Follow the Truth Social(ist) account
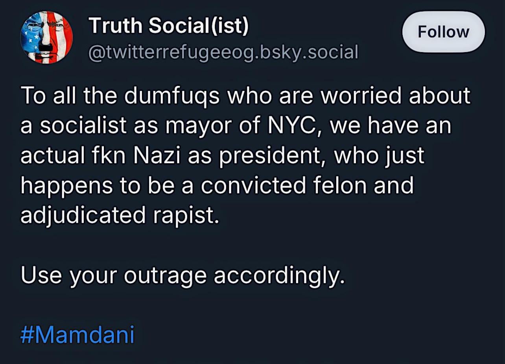Viewport: 505px width, 364px height. 443,32
